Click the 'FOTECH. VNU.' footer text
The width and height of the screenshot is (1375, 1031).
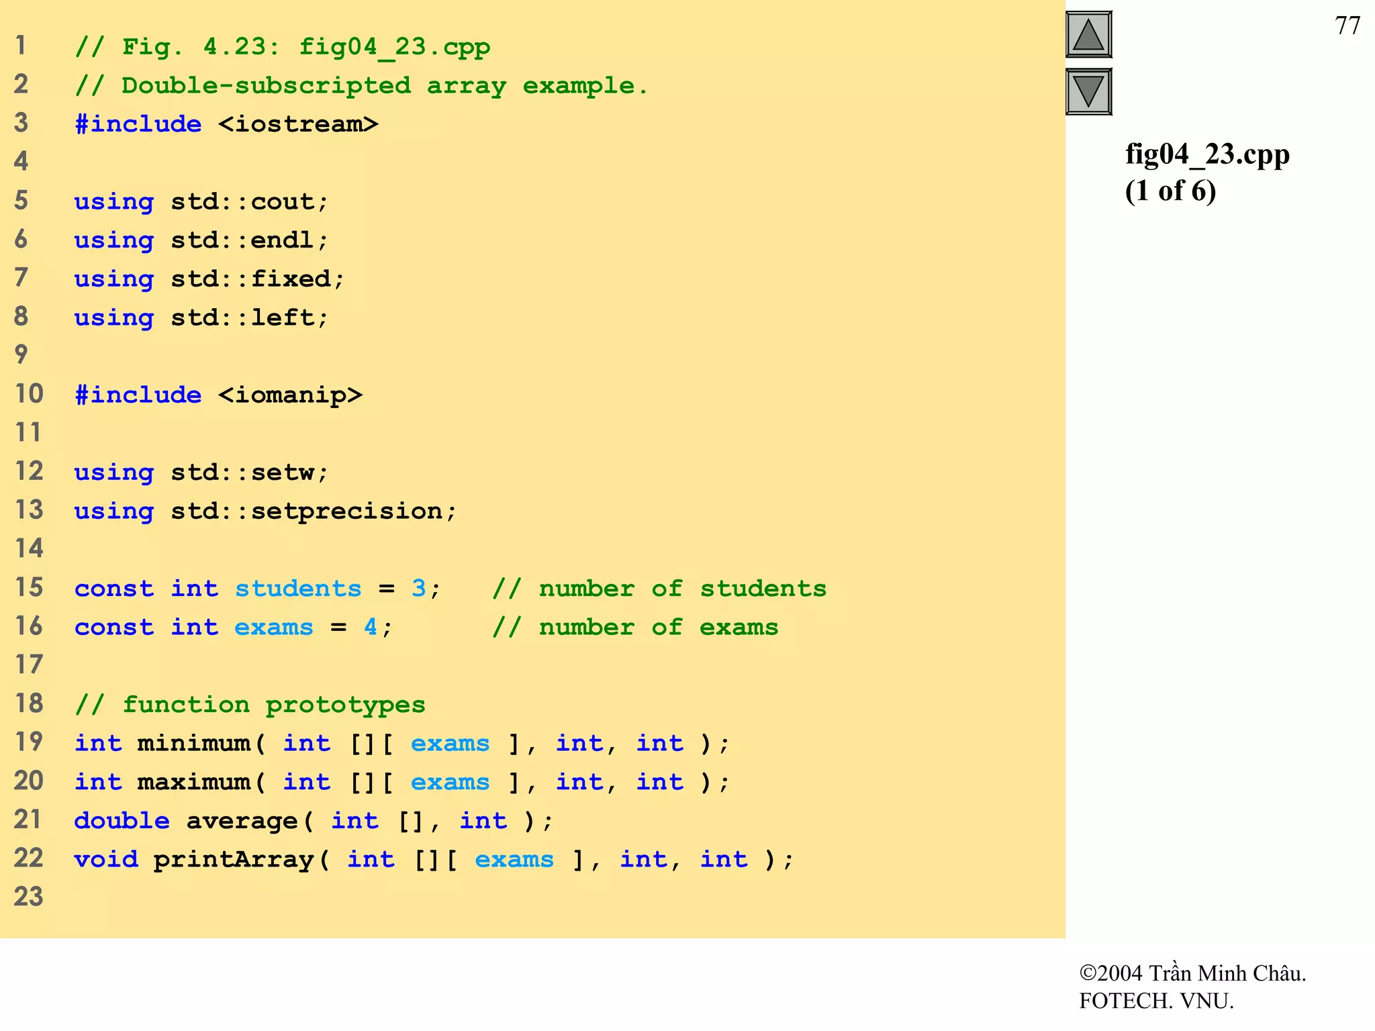(1156, 1001)
